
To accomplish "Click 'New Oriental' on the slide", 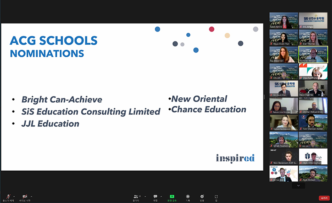I will click(x=199, y=99).
